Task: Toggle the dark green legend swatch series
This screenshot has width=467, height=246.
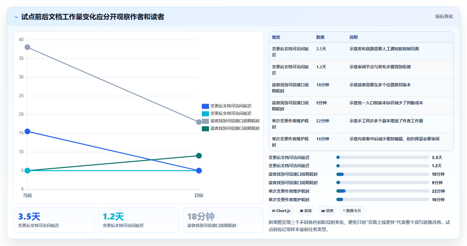Action: click(x=205, y=128)
